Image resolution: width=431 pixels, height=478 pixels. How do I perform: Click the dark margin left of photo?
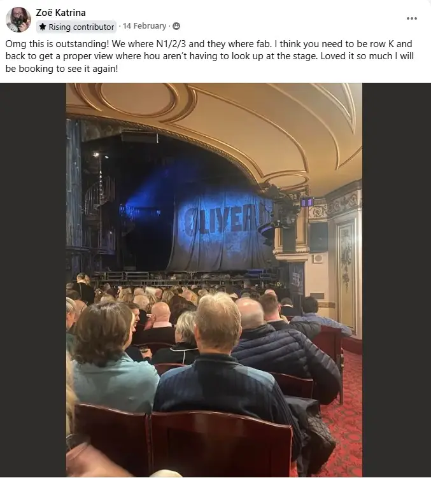33,280
